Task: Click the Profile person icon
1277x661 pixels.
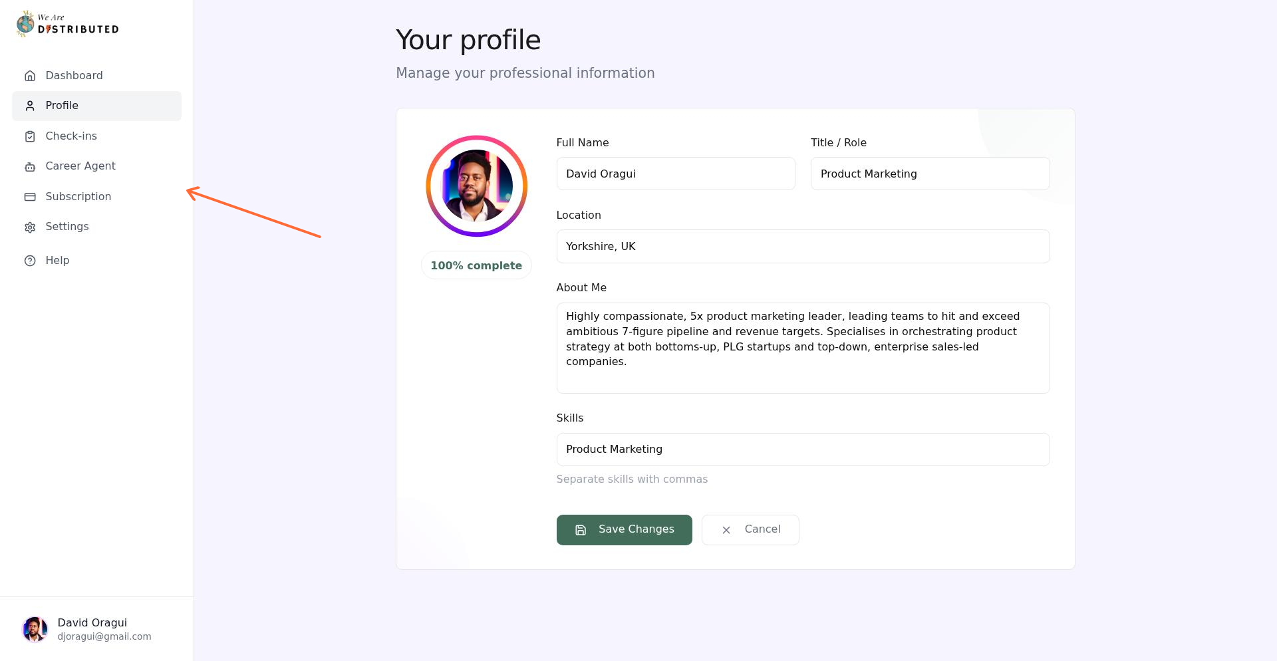Action: [30, 106]
